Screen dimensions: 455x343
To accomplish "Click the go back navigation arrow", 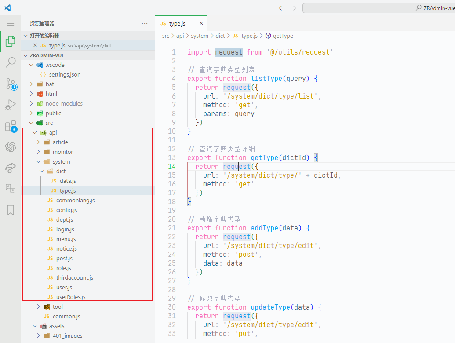I will point(282,8).
